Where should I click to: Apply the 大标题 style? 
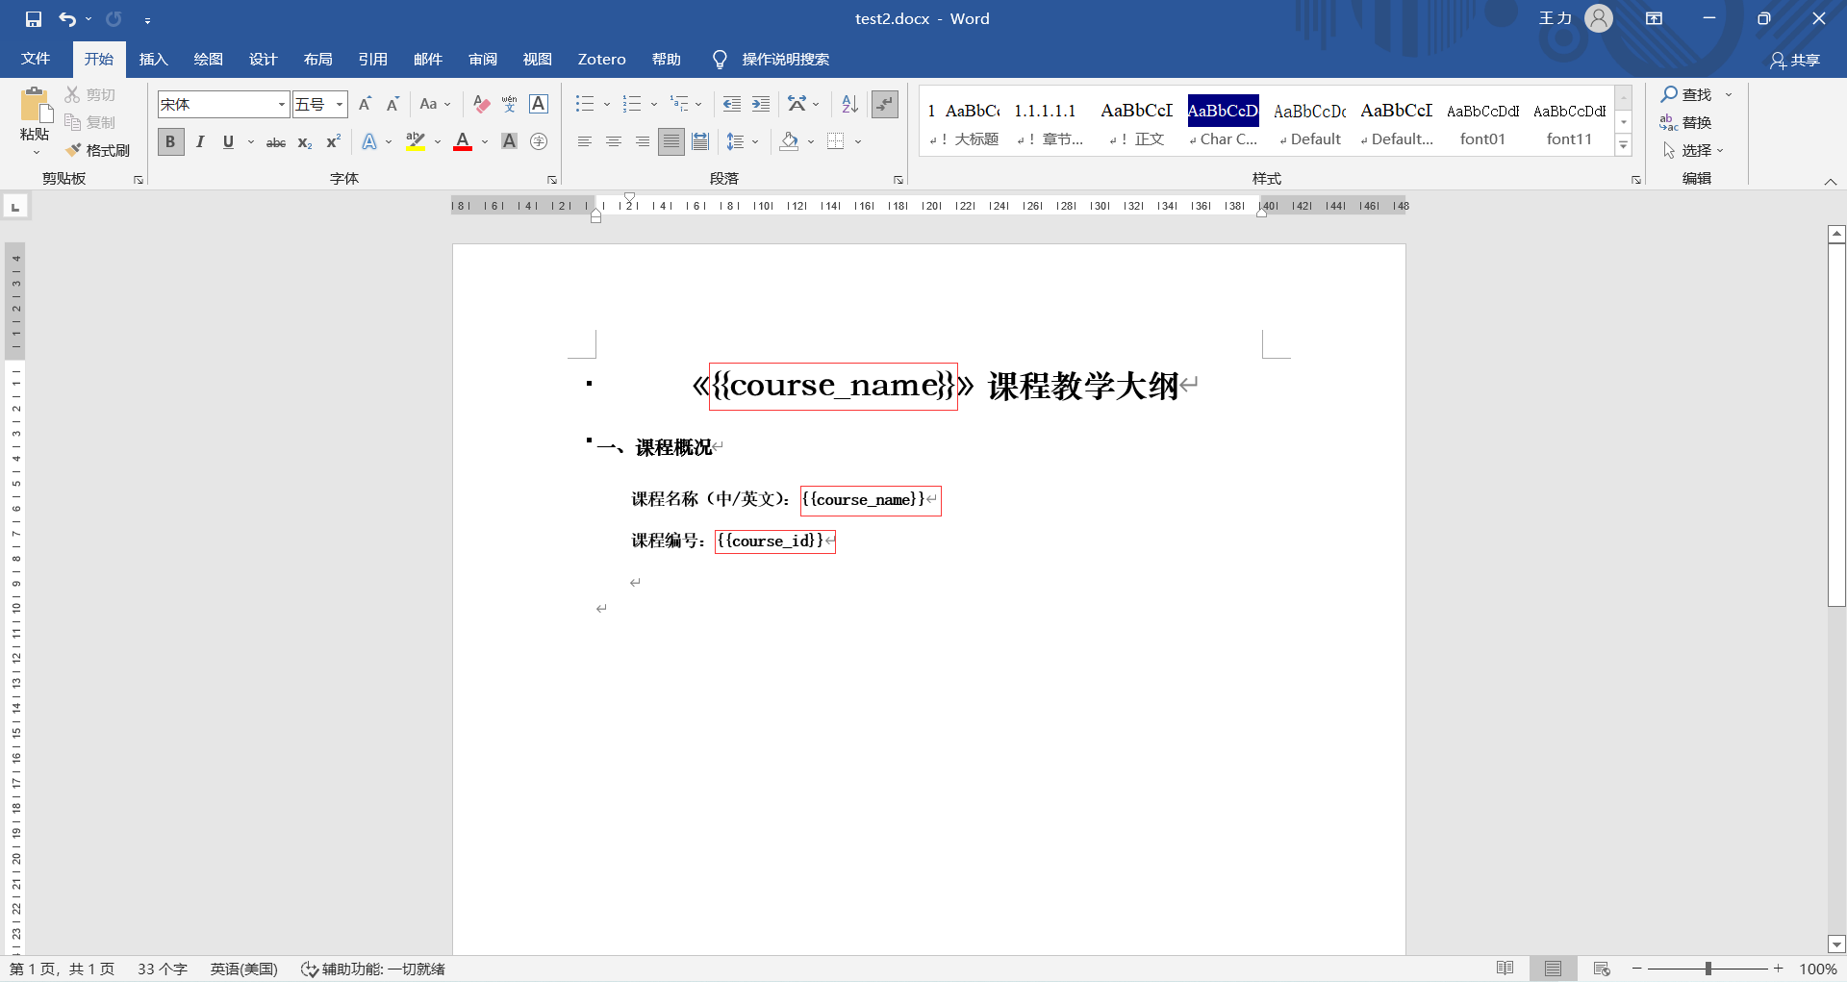964,124
